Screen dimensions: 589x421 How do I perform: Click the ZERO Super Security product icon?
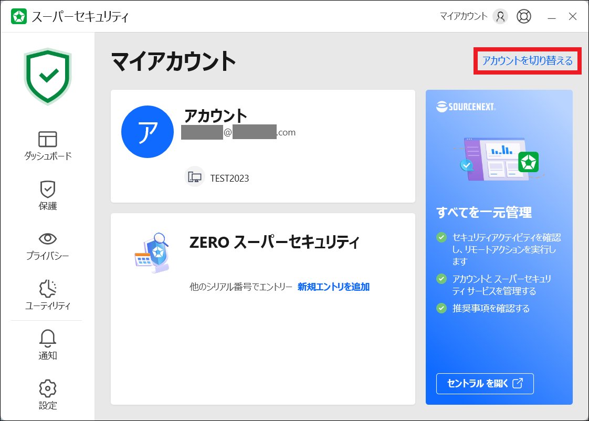[153, 252]
